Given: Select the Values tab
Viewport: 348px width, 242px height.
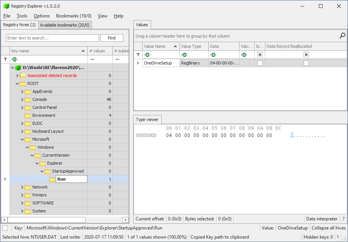Looking at the screenshot, I should click(x=142, y=25).
